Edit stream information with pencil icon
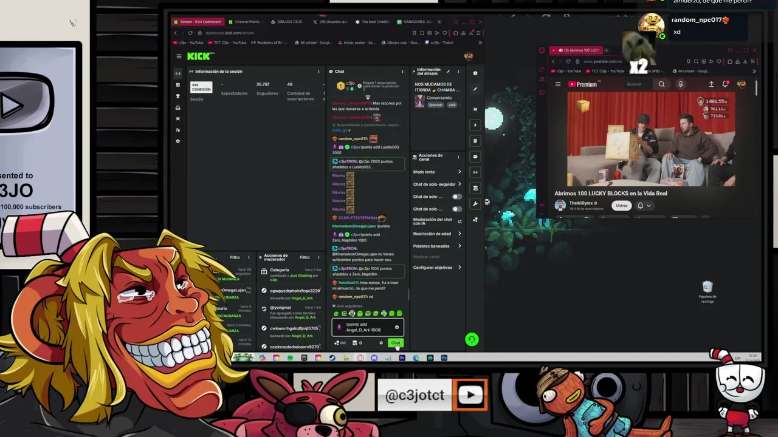This screenshot has width=778, height=437. point(448,72)
